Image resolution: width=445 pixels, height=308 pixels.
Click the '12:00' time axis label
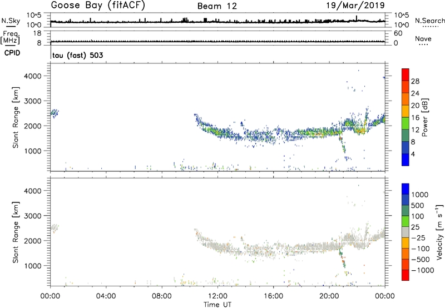coord(217,296)
